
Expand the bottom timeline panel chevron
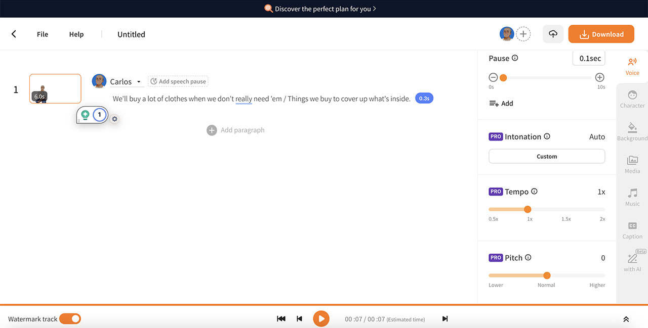[x=626, y=319]
